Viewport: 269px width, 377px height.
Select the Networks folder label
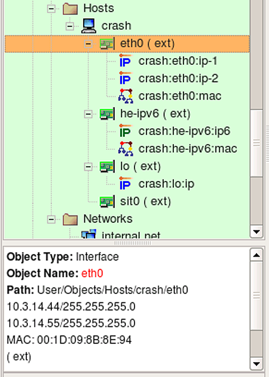[x=108, y=219]
